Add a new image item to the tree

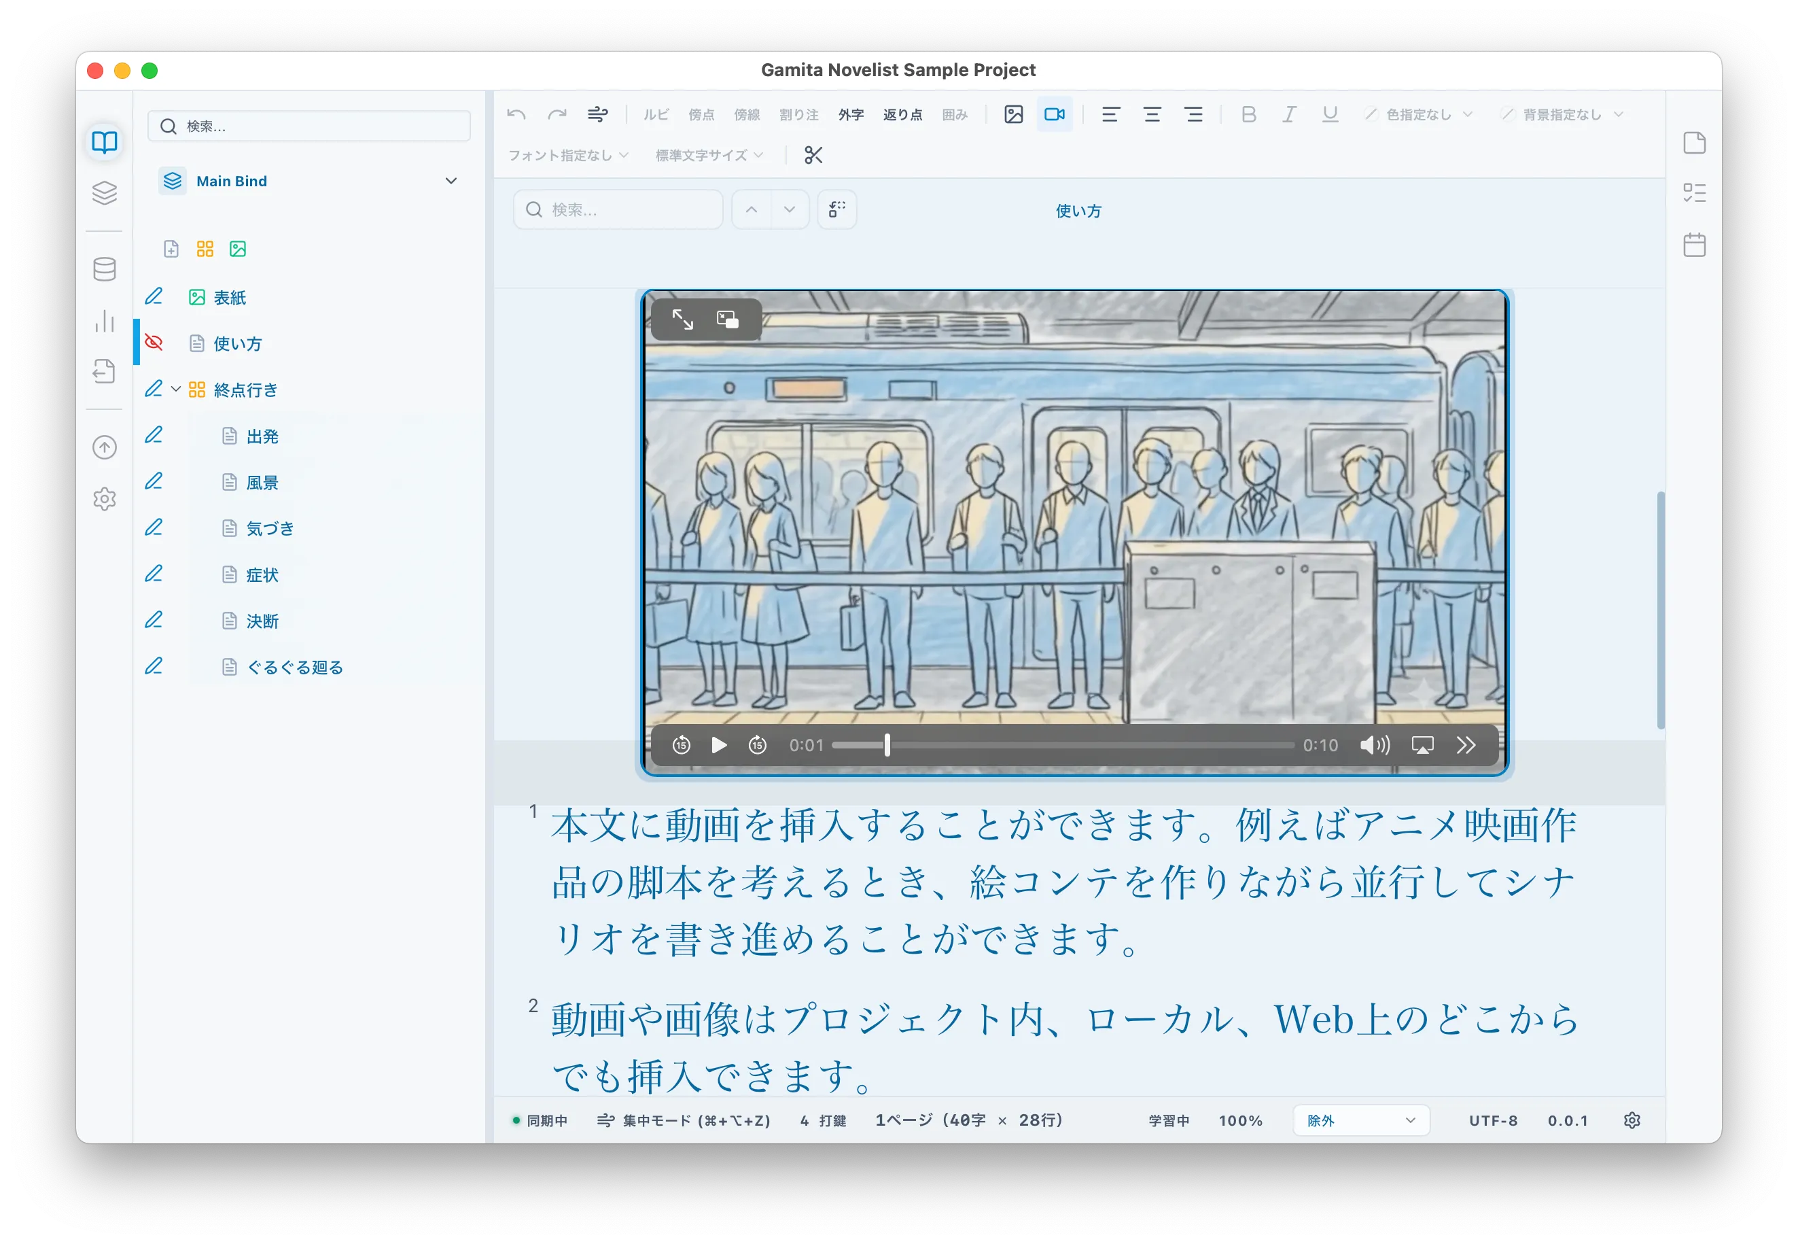point(238,249)
